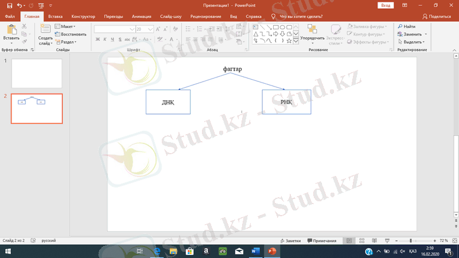Click the Format Painter brush icon
The image size is (459, 258).
[24, 42]
